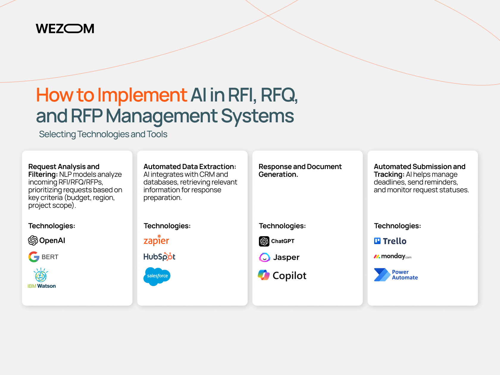Click the Google BERT logo
This screenshot has height=375, width=500.
(x=43, y=257)
